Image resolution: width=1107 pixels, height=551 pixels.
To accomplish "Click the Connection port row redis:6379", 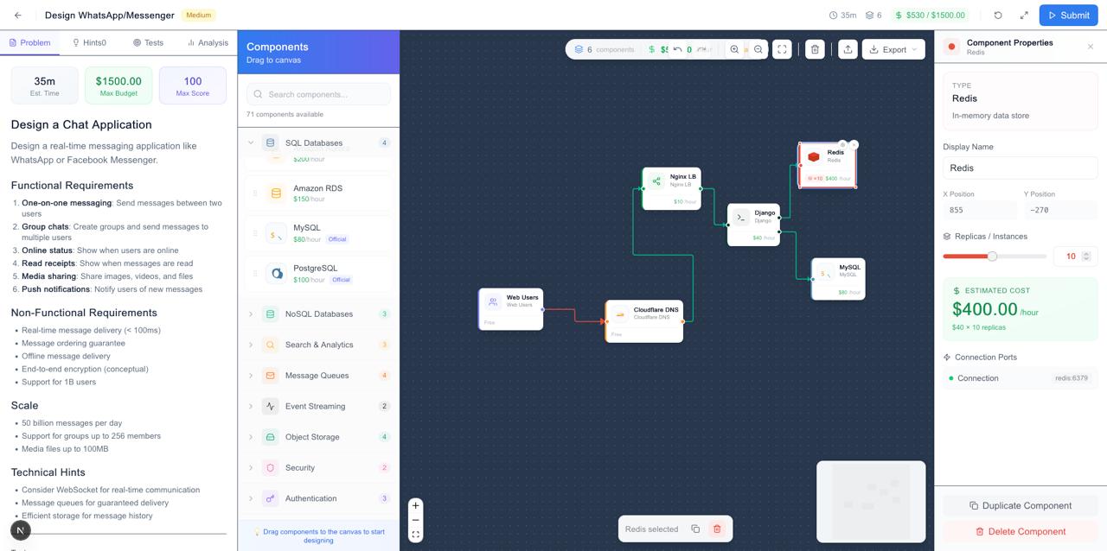I will point(1021,378).
